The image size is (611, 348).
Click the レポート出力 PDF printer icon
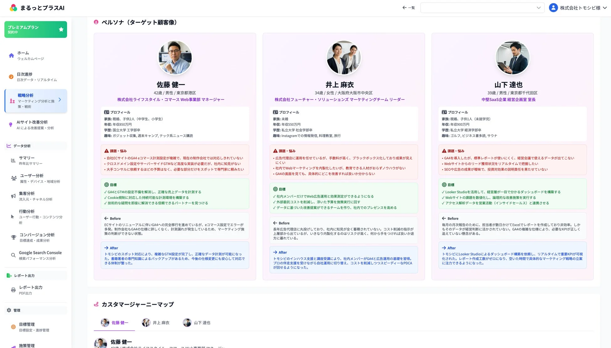click(x=13, y=290)
